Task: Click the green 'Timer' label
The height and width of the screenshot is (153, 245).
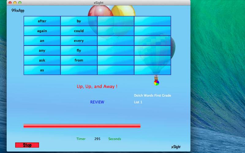Action: 81,139
